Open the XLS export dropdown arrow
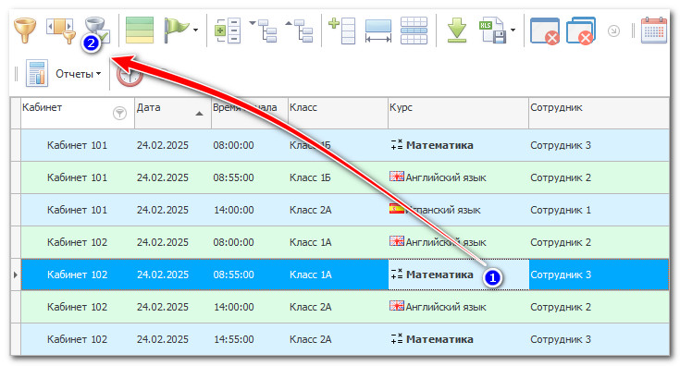This screenshot has height=366, width=680. pos(513,30)
